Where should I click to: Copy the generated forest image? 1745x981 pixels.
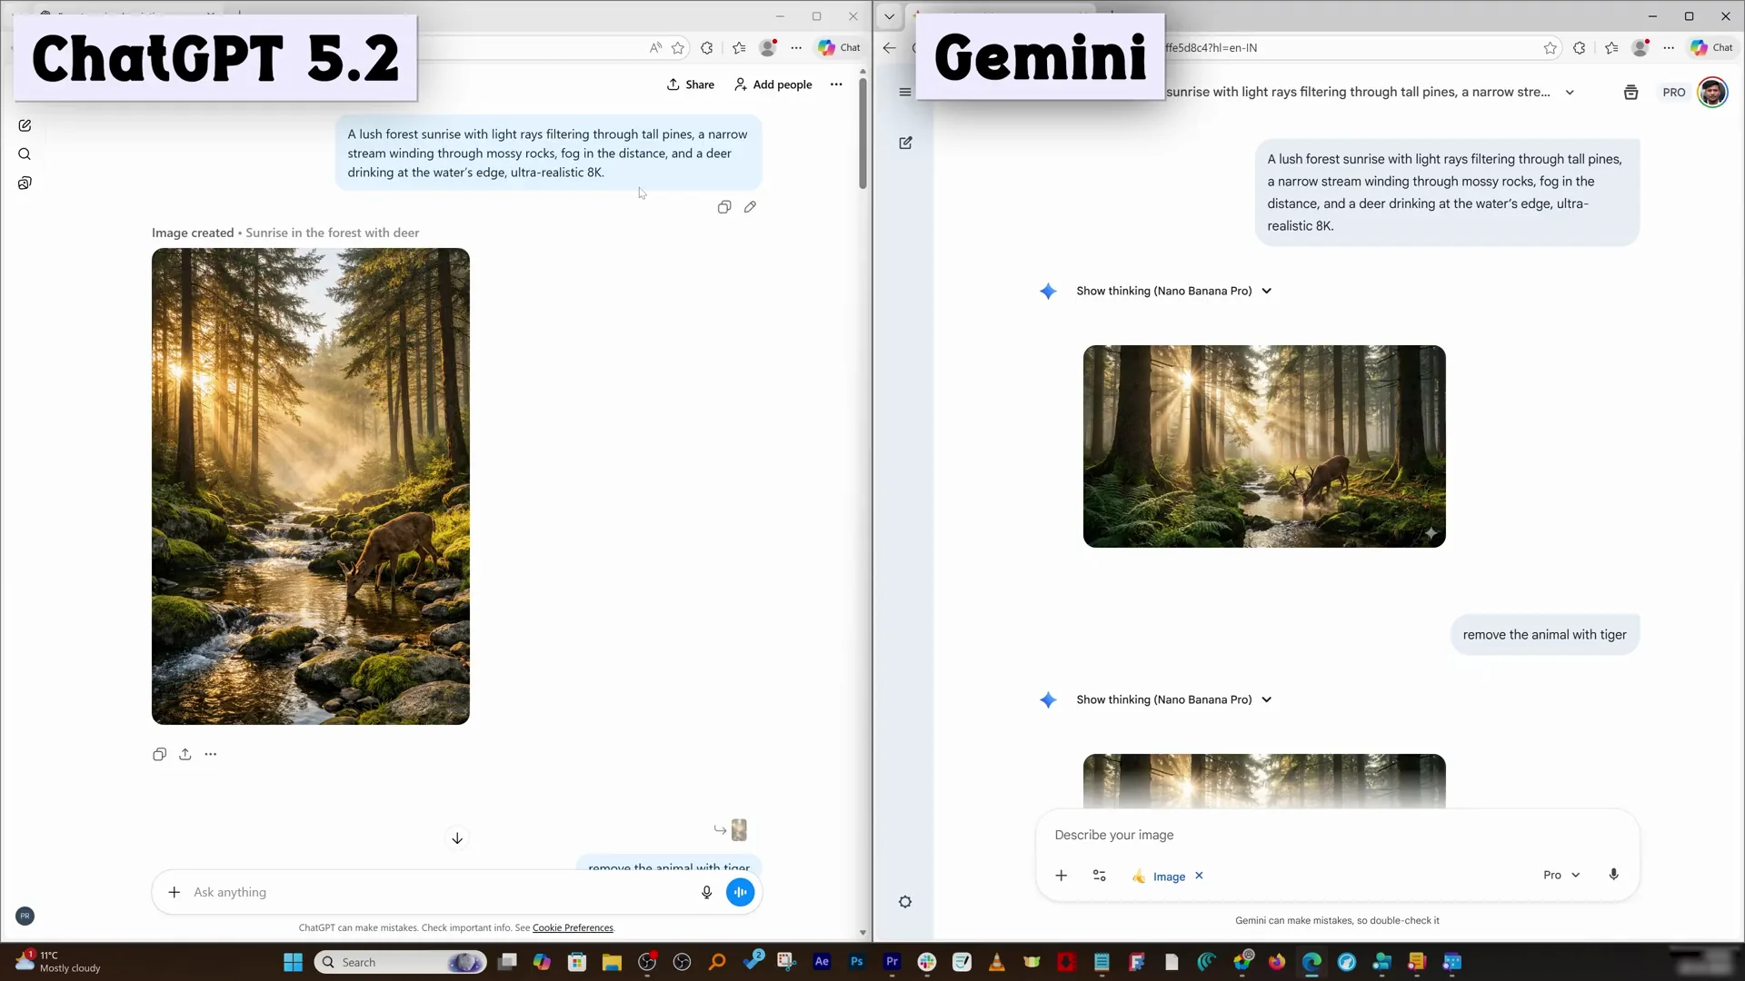click(159, 754)
